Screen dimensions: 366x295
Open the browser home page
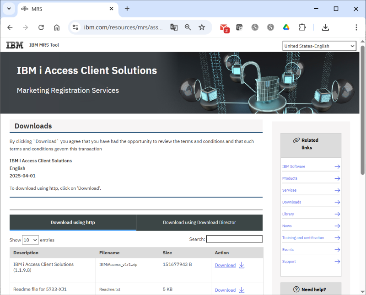point(57,27)
